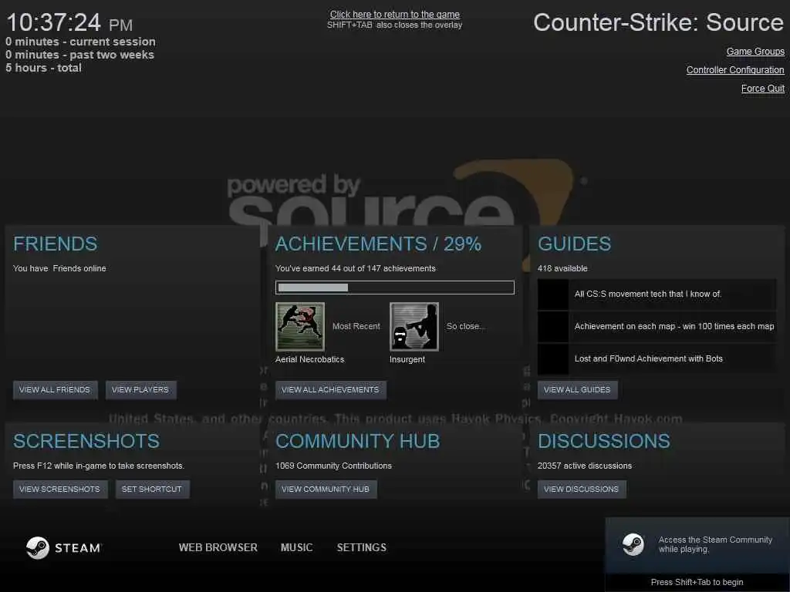
Task: Open thumbnail for win 100 times guide
Action: click(553, 327)
